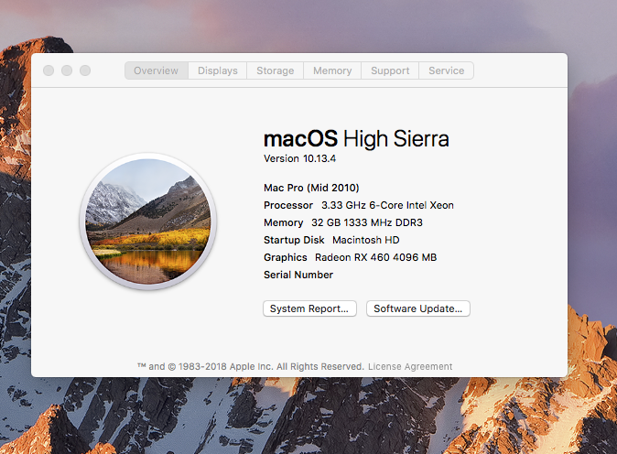Click the Serial Number label
The width and height of the screenshot is (617, 454).
click(298, 275)
